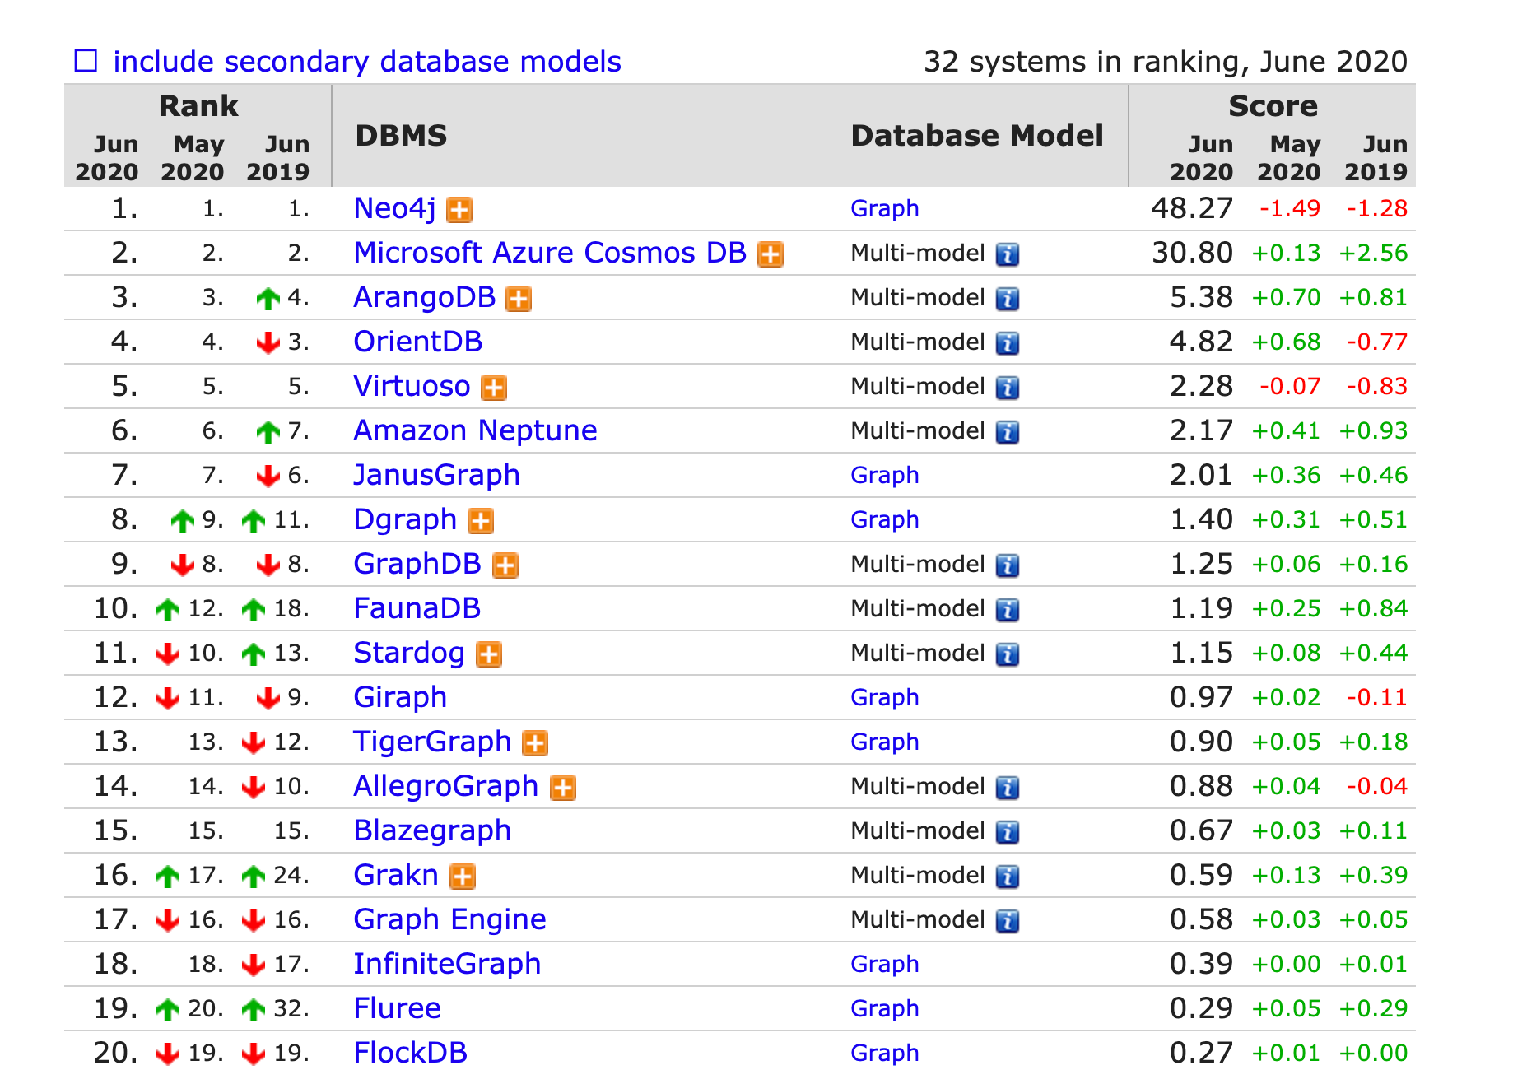The image size is (1513, 1070).
Task: Open the Fluree DBMS page
Action: pyautogui.click(x=397, y=1008)
